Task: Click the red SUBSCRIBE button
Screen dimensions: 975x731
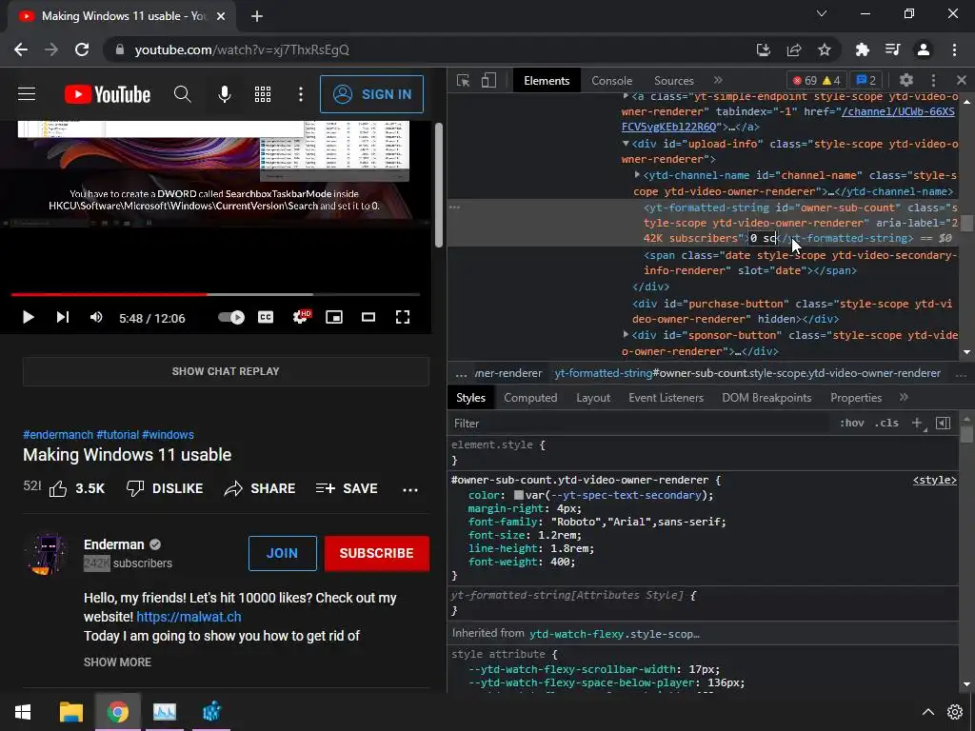Action: 377,553
